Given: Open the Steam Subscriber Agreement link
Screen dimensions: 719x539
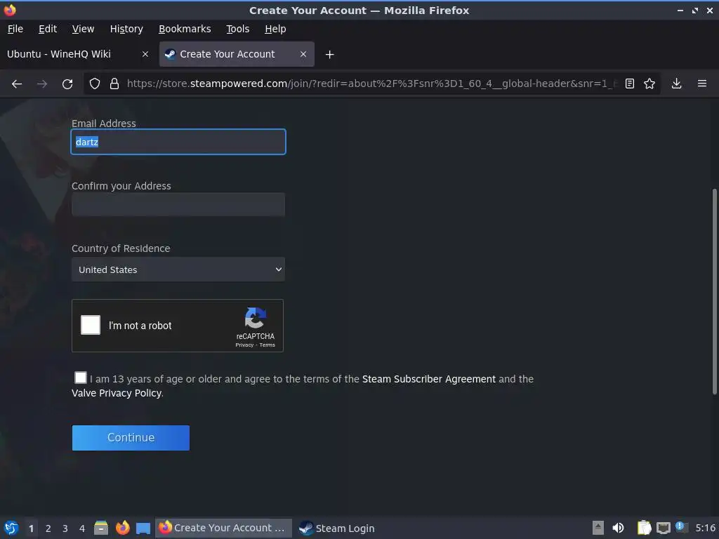Looking at the screenshot, I should 429,379.
